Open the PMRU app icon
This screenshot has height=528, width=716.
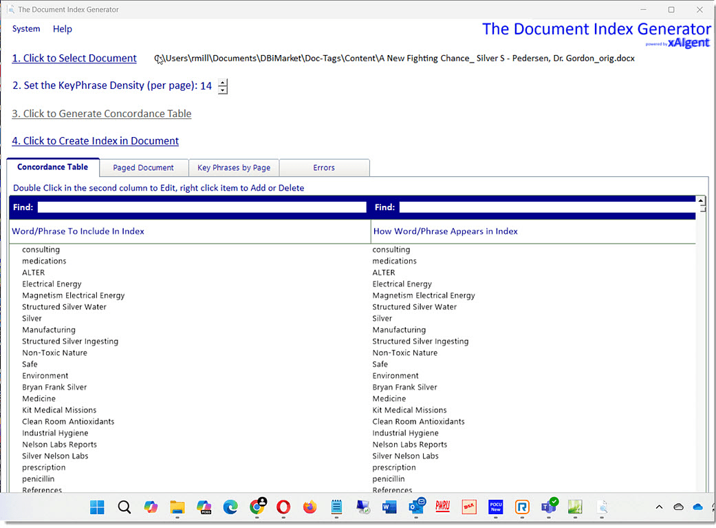tap(442, 506)
